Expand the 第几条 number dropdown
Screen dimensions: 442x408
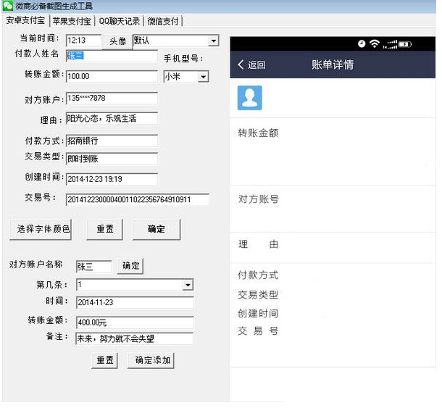[x=188, y=286]
